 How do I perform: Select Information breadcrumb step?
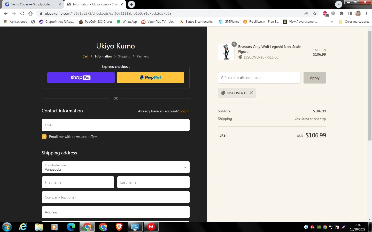click(x=103, y=56)
